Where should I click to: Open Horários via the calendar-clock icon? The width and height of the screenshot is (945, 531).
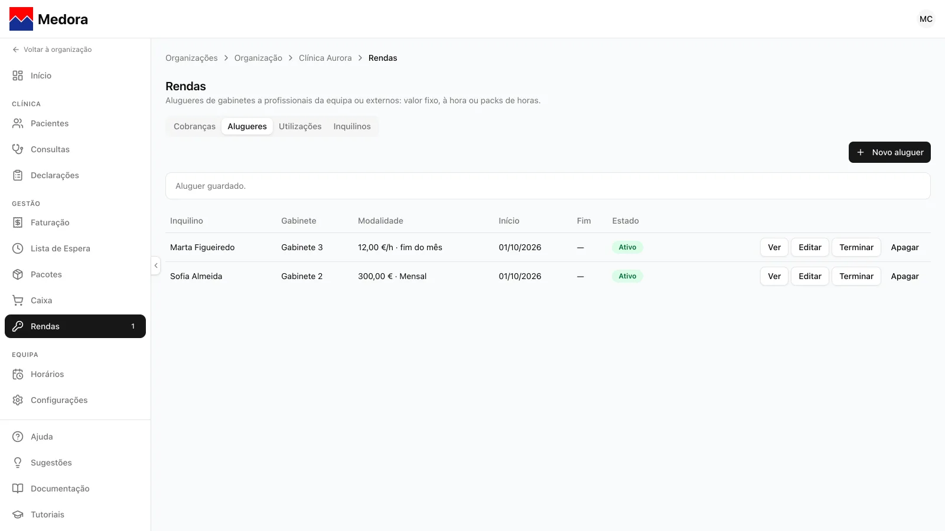coord(18,374)
